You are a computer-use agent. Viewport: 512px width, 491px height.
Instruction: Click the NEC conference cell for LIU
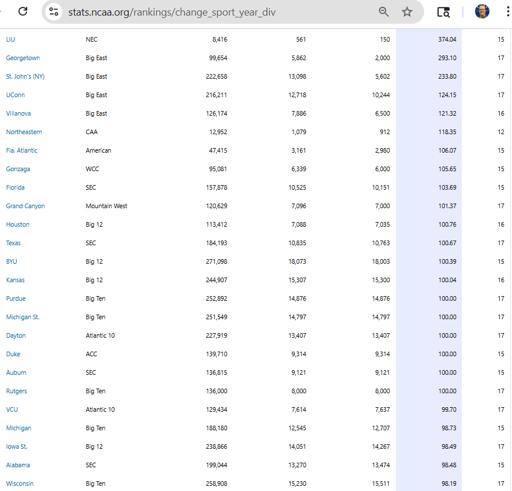91,39
